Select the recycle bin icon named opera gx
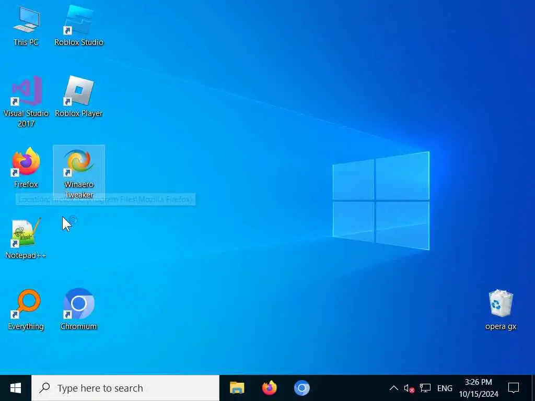This screenshot has height=401, width=535. pos(501,310)
